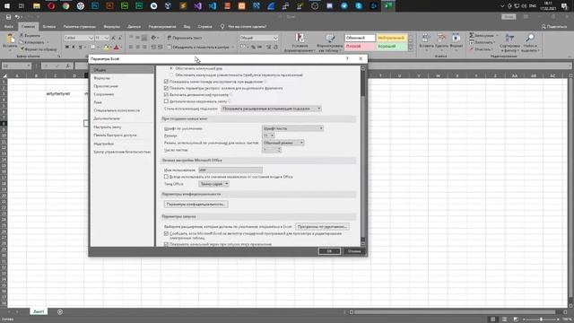Click the Delete Cells icon in ribbon
The image size is (574, 323).
(x=441, y=38)
